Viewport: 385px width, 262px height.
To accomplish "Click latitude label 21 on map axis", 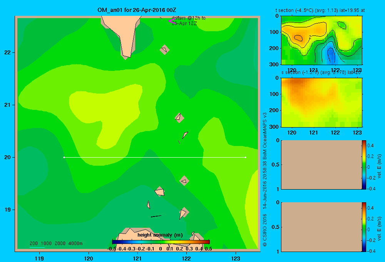I will 7,105.
